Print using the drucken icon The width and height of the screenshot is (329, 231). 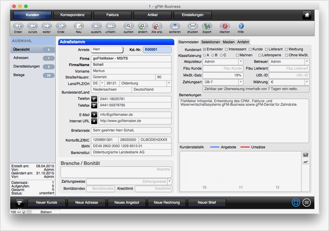(x=193, y=27)
